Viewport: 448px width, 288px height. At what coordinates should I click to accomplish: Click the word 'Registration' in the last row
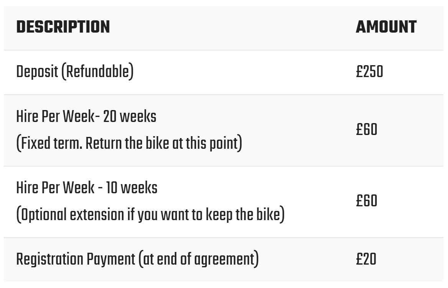click(50, 259)
